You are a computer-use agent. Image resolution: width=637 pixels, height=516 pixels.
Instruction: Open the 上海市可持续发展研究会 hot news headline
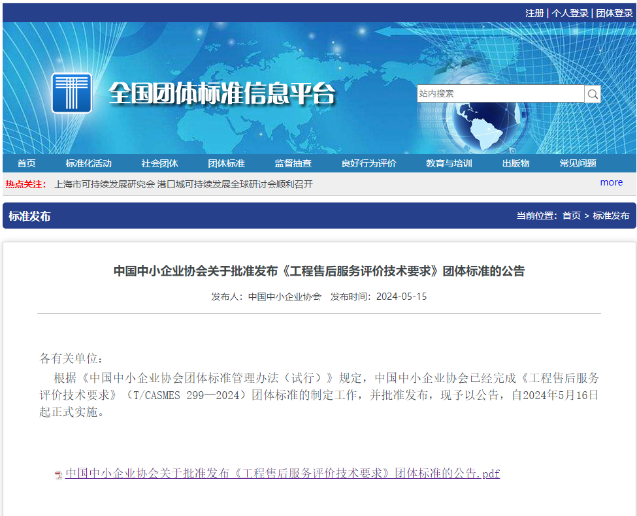click(184, 184)
